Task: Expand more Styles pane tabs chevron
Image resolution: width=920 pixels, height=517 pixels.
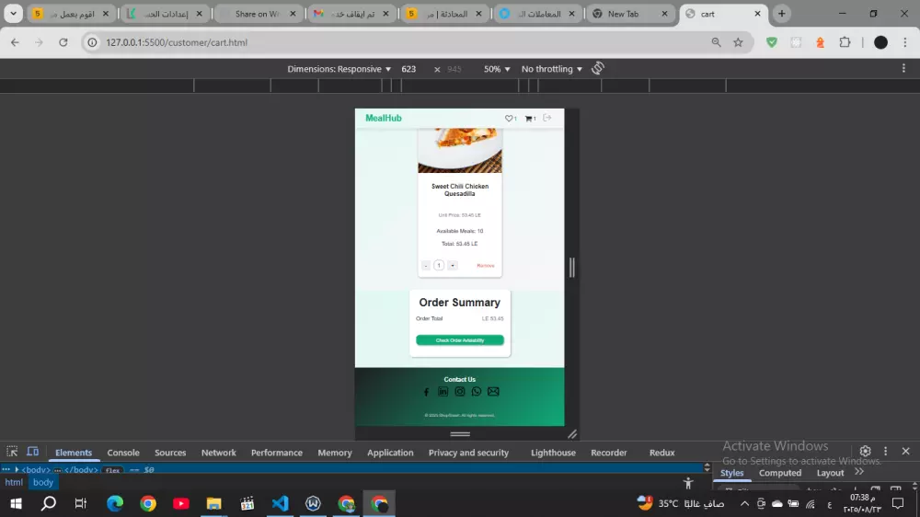Action: 859,472
